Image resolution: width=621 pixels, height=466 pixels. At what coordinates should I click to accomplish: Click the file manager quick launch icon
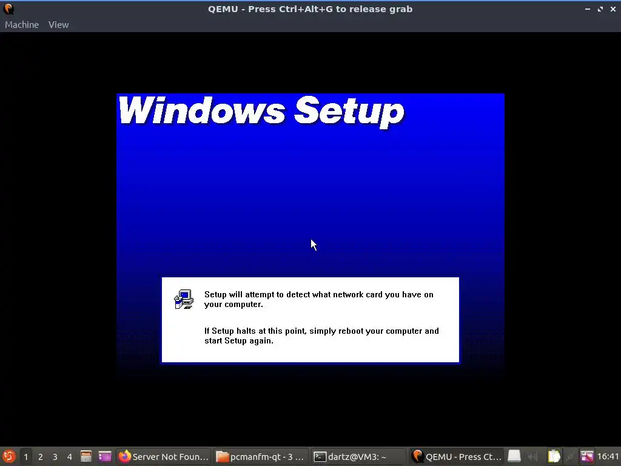point(86,456)
